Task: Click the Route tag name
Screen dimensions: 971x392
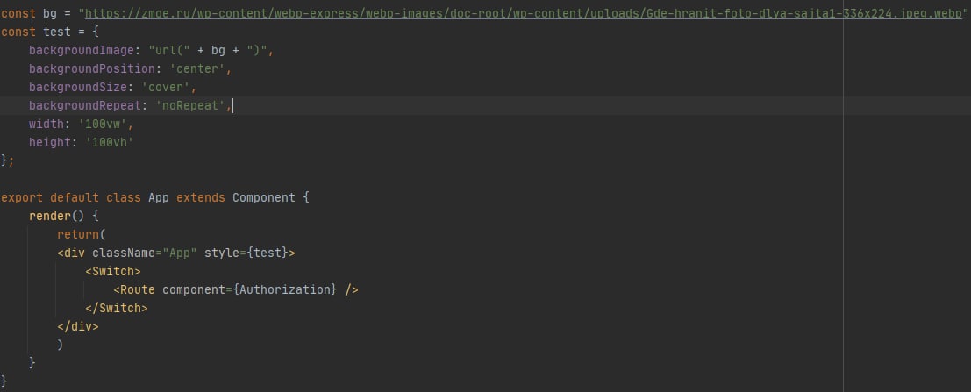Action: pos(138,289)
